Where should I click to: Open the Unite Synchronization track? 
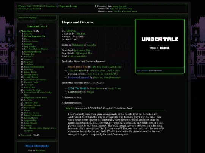tap(34, 67)
